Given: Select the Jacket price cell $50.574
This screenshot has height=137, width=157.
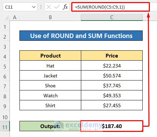Looking at the screenshot, I should click(x=112, y=75).
